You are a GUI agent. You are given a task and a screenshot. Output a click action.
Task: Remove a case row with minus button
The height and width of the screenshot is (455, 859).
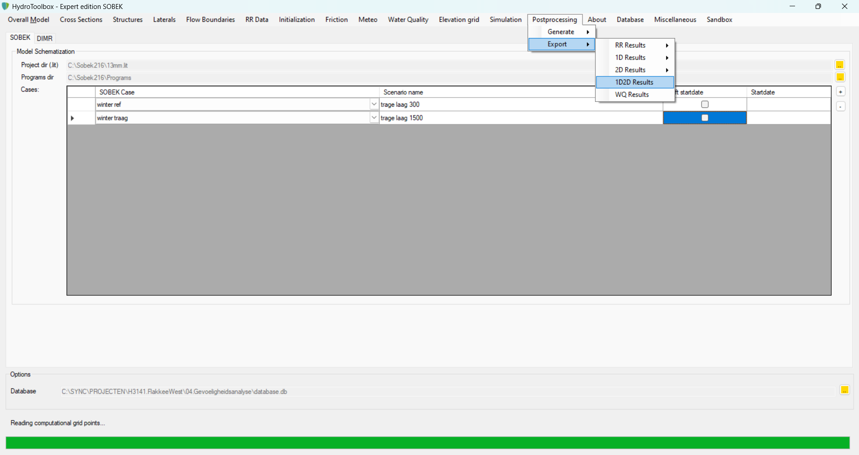[x=841, y=107]
